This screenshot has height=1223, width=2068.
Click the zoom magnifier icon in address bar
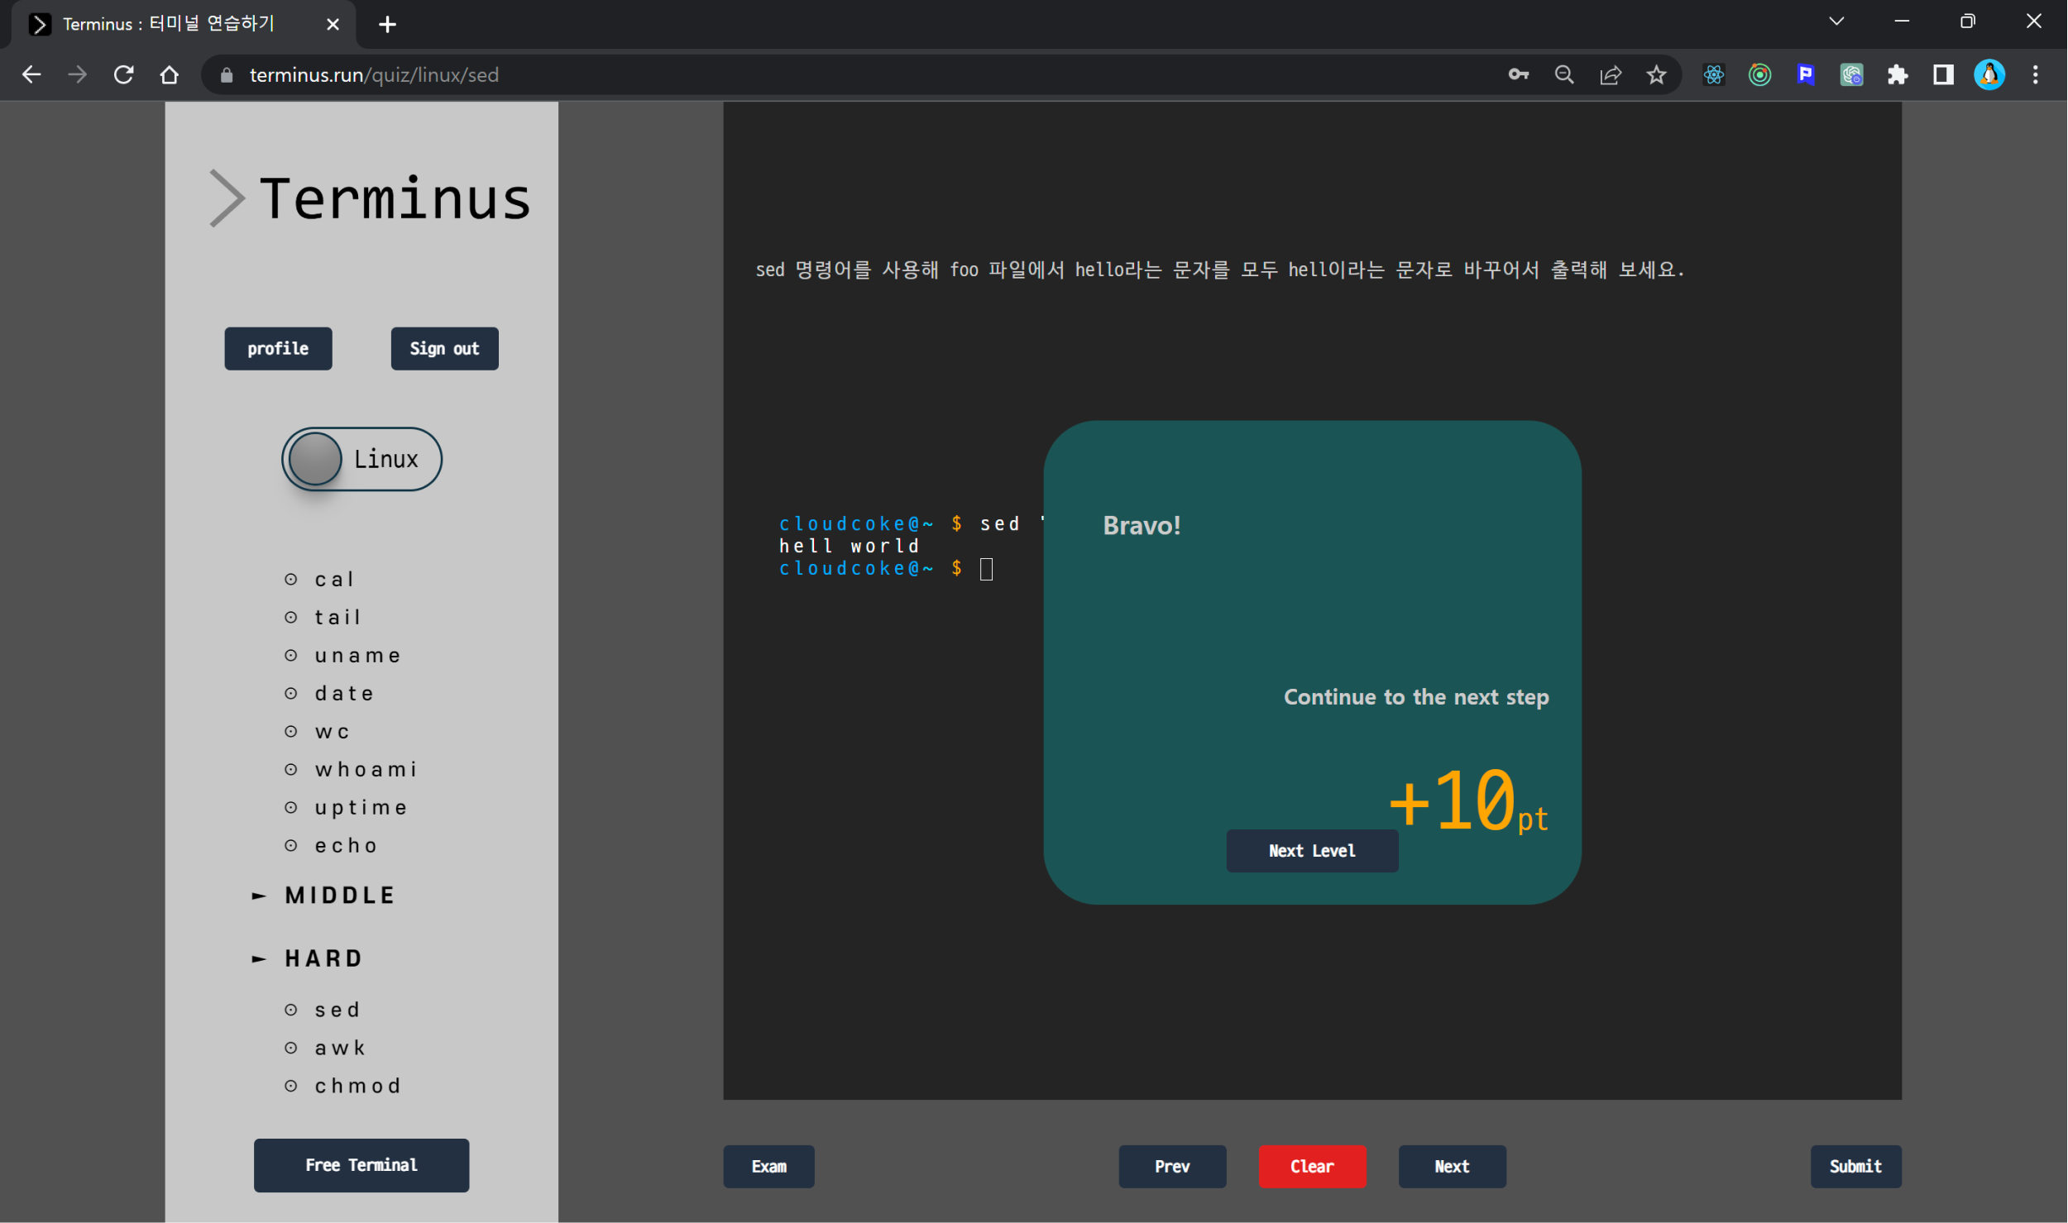[x=1563, y=75]
